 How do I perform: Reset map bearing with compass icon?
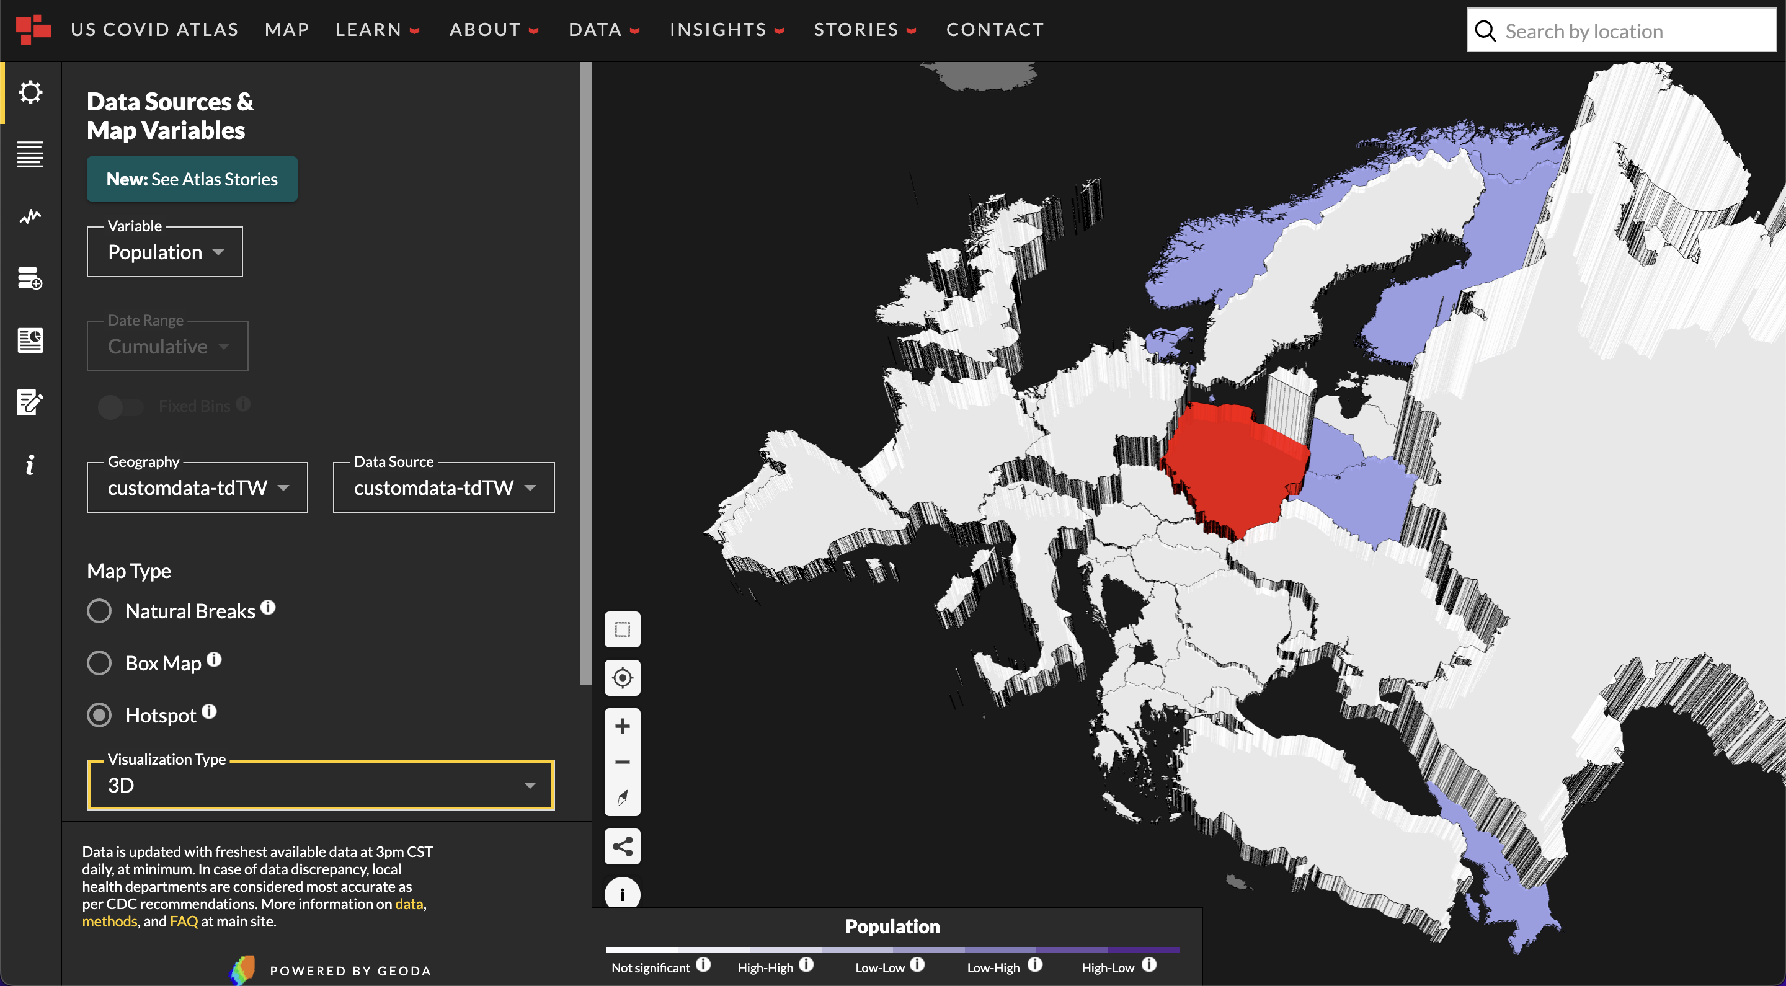point(622,797)
